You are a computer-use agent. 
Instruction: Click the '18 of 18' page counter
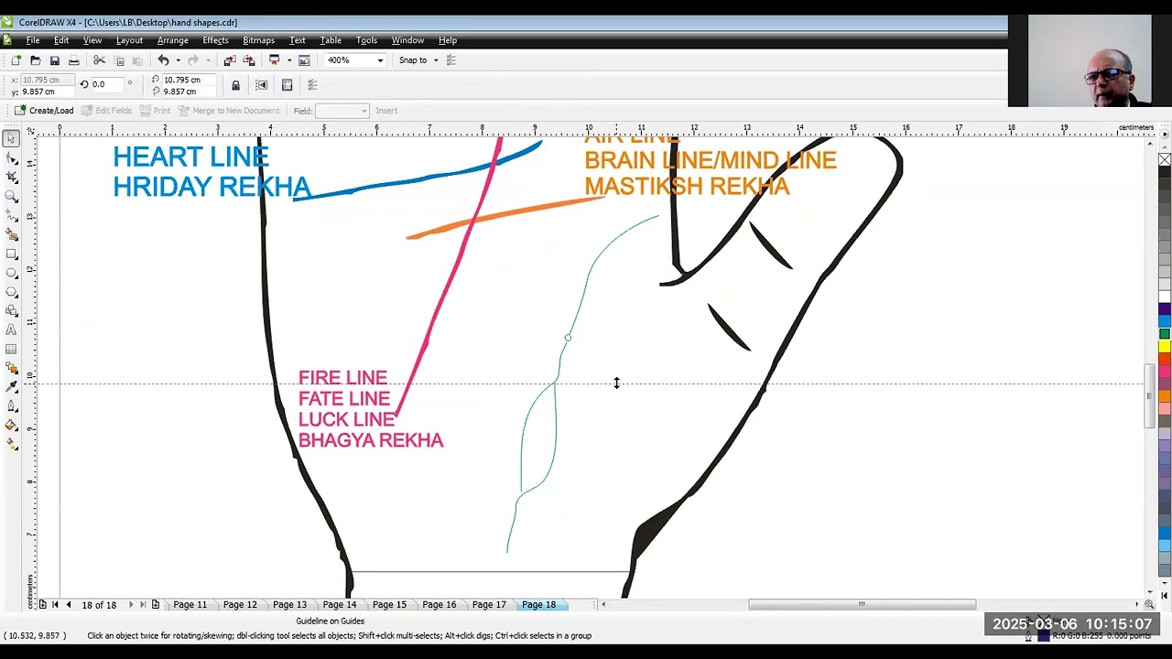click(99, 605)
